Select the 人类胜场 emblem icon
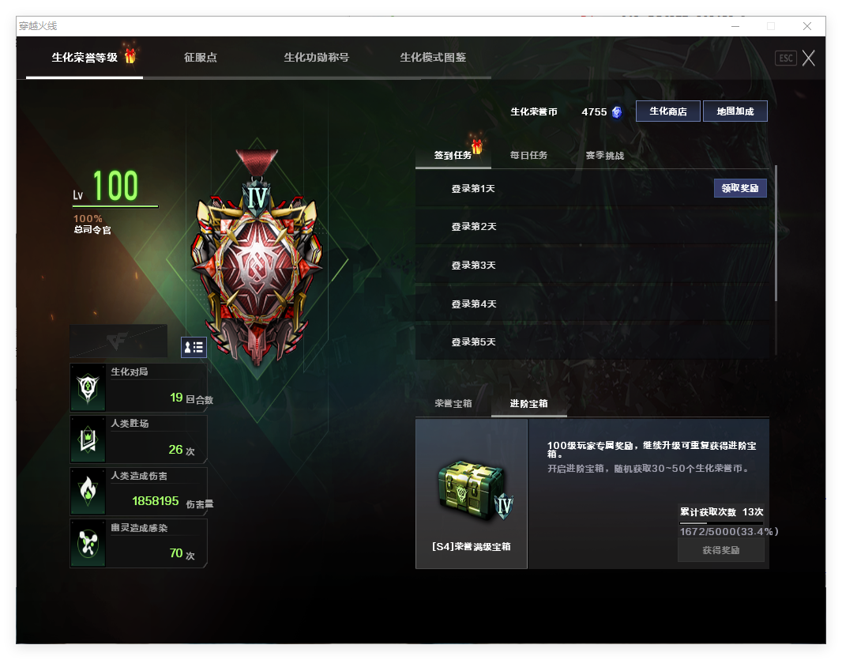This screenshot has height=660, width=842. pyautogui.click(x=87, y=439)
